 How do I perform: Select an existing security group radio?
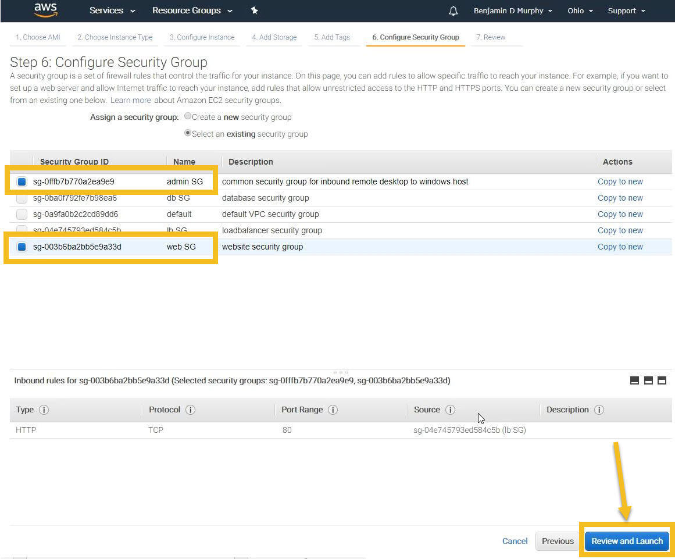click(x=188, y=133)
